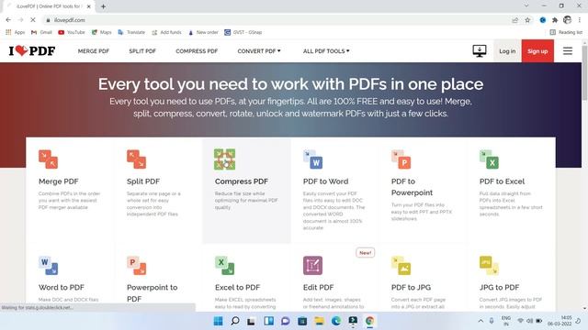The image size is (588, 330).
Task: Open YouTube bookmark
Action: click(72, 33)
